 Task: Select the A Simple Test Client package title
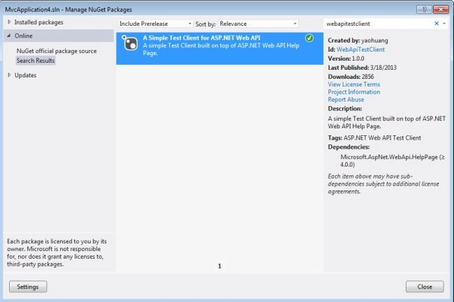click(x=202, y=38)
